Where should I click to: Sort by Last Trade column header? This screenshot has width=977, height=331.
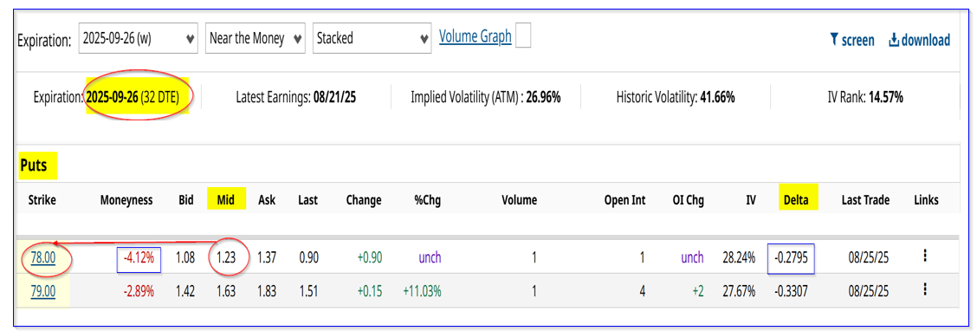coord(864,200)
